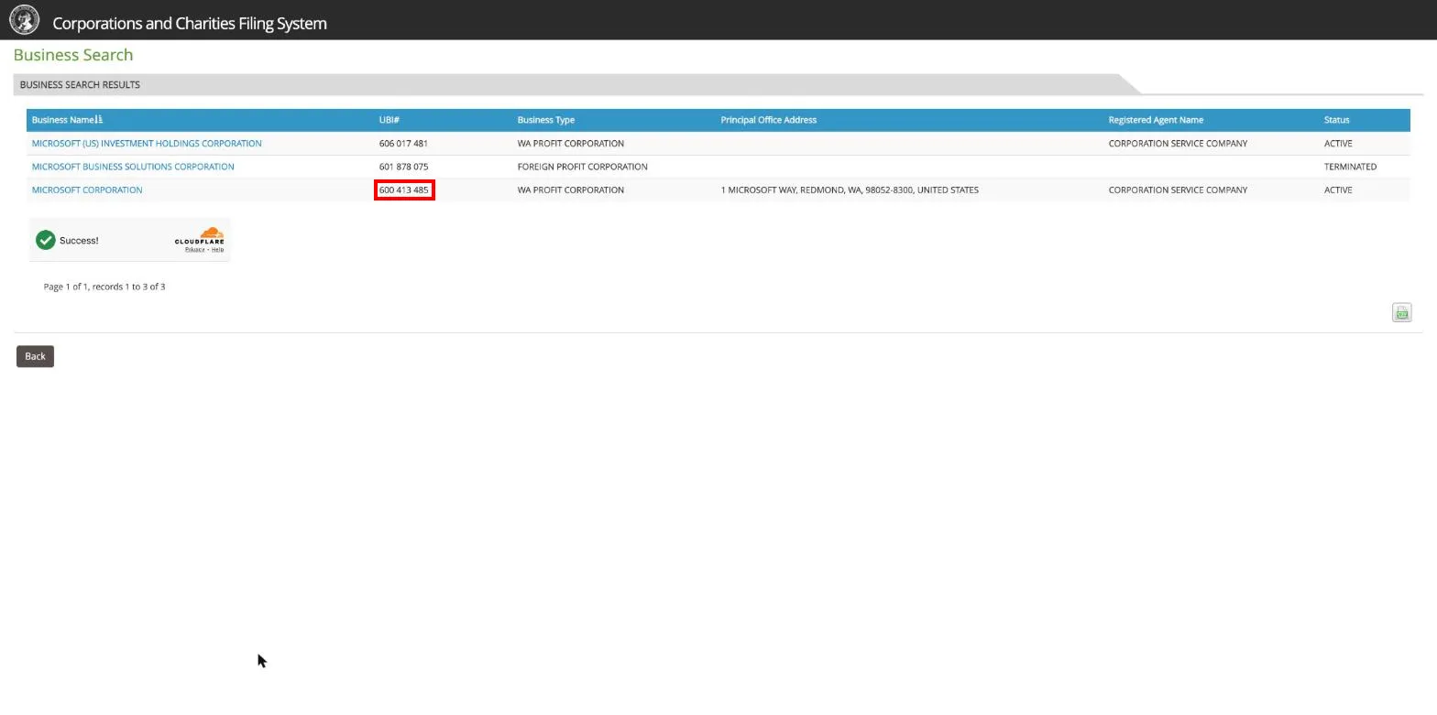
Task: Click Registered Agent Name column header
Action: tap(1156, 120)
